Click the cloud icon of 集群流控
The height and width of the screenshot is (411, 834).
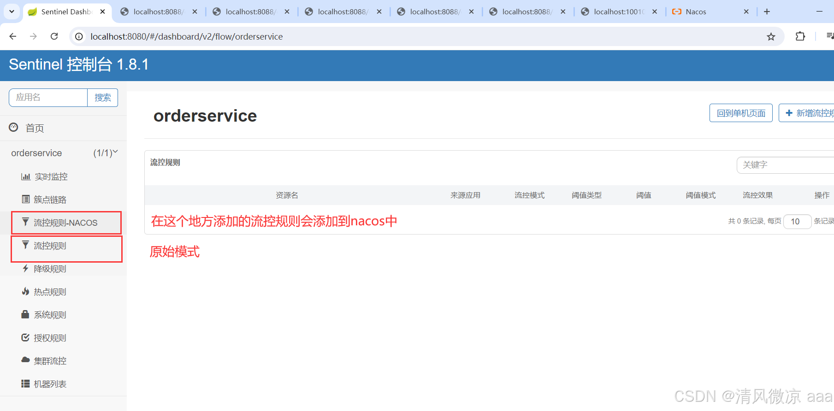click(x=25, y=360)
